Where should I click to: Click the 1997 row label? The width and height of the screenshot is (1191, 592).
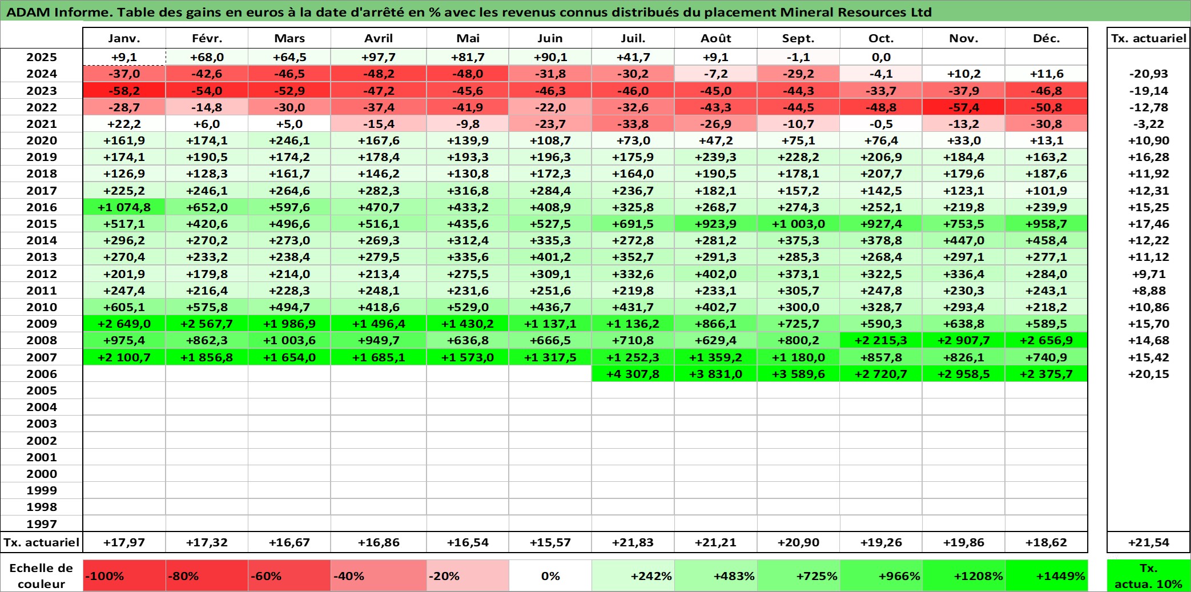click(42, 523)
